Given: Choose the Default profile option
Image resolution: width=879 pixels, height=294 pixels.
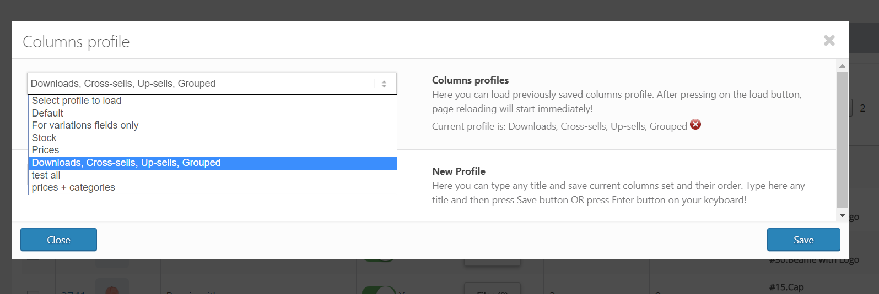Looking at the screenshot, I should (x=48, y=113).
